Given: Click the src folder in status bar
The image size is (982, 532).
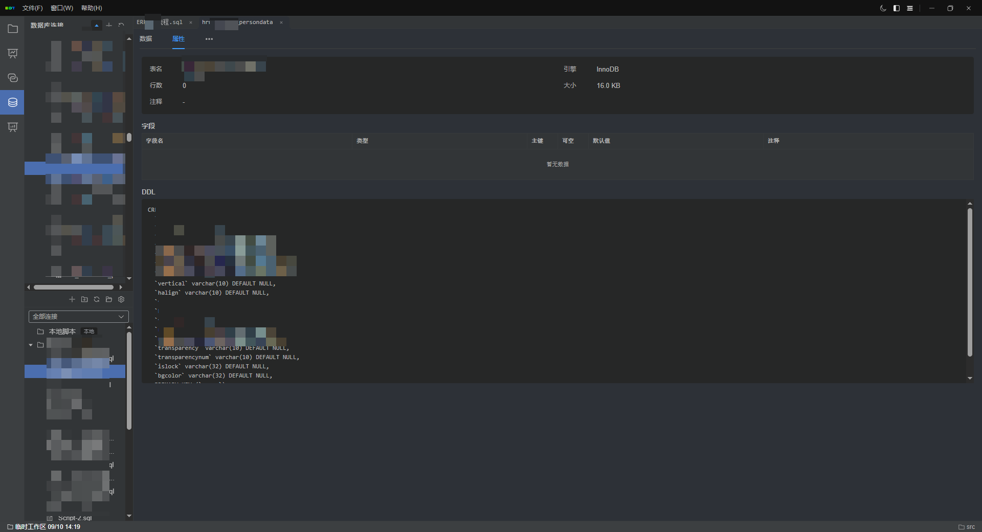Looking at the screenshot, I should tap(967, 527).
